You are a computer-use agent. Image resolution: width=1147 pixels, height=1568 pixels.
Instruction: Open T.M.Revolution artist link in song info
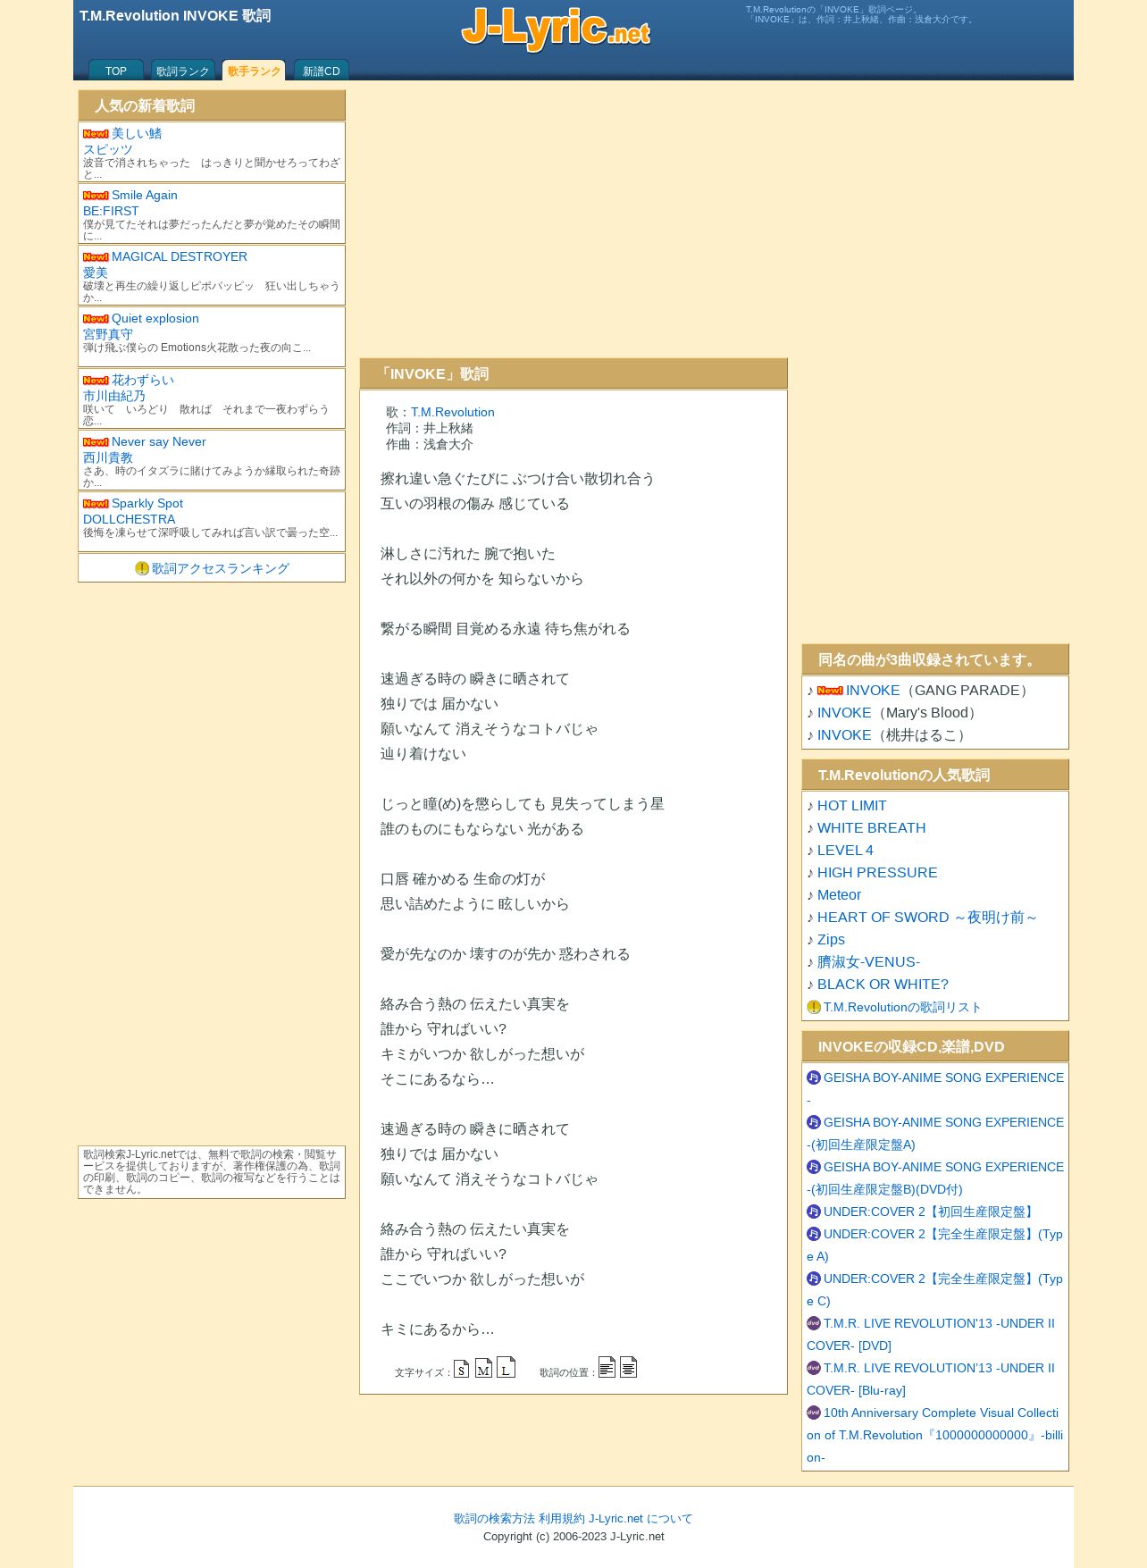coord(453,412)
